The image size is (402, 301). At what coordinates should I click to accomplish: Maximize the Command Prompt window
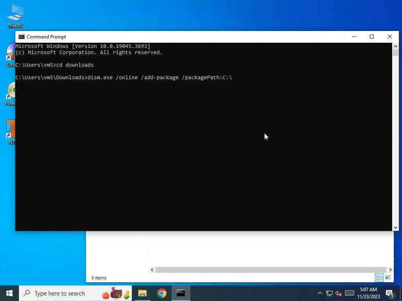[372, 36]
